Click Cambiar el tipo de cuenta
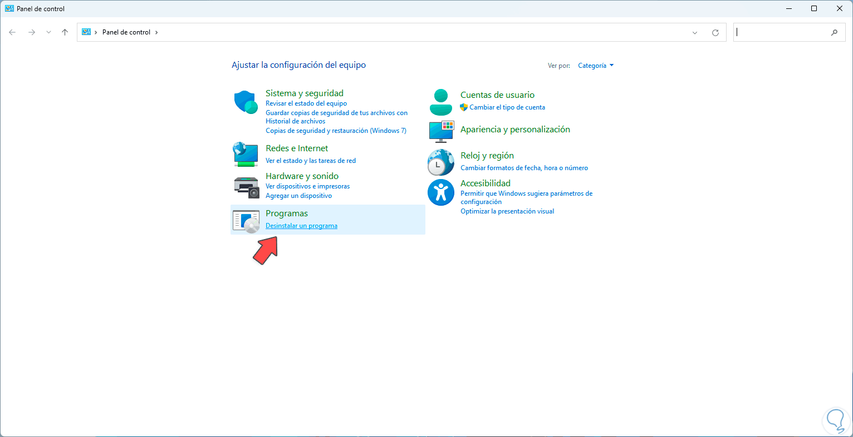The width and height of the screenshot is (853, 437). coord(507,107)
